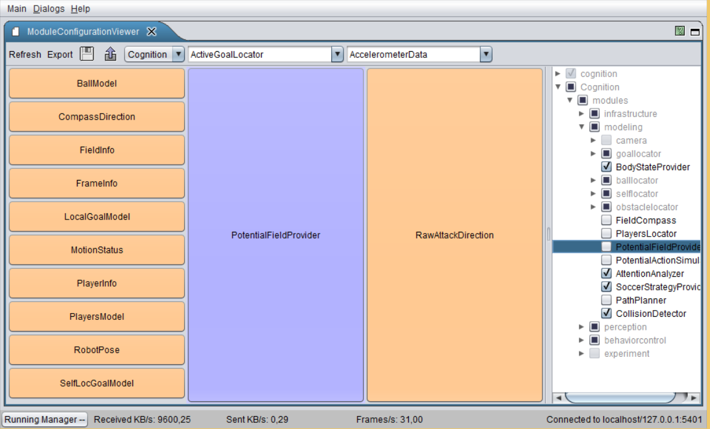The width and height of the screenshot is (710, 429).
Task: Click the tree panel horizontal scrollbar
Action: tap(621, 398)
